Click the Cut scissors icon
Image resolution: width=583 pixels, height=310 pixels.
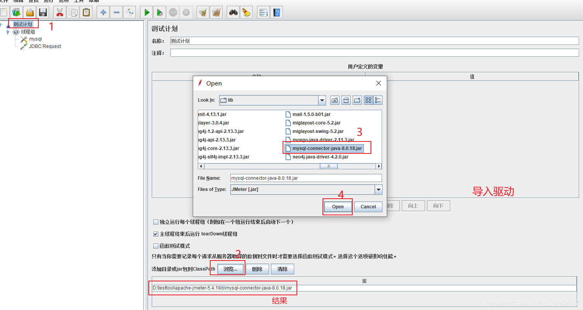(x=59, y=12)
